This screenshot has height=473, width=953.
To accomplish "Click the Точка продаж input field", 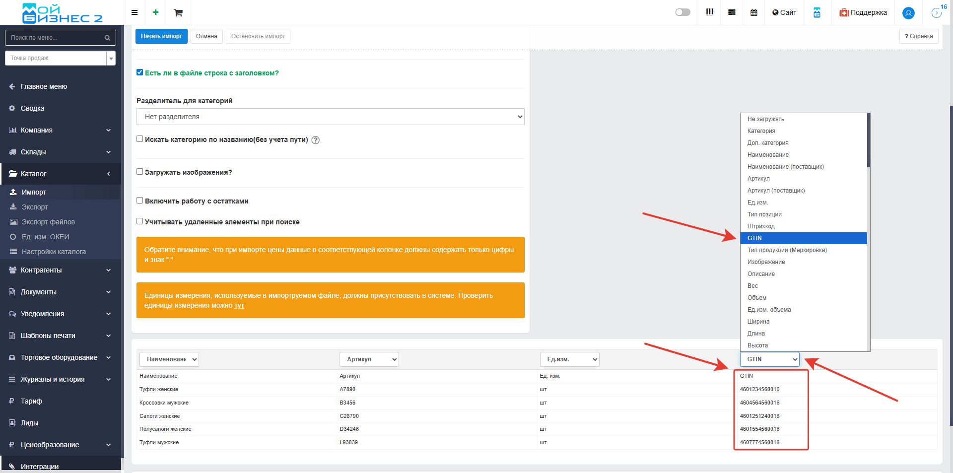I will tap(56, 58).
